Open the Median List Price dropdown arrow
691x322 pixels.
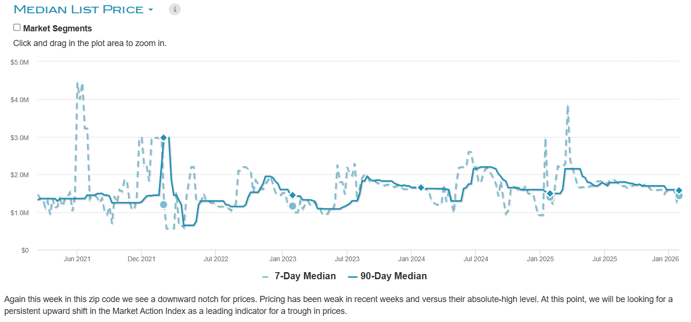tap(151, 9)
